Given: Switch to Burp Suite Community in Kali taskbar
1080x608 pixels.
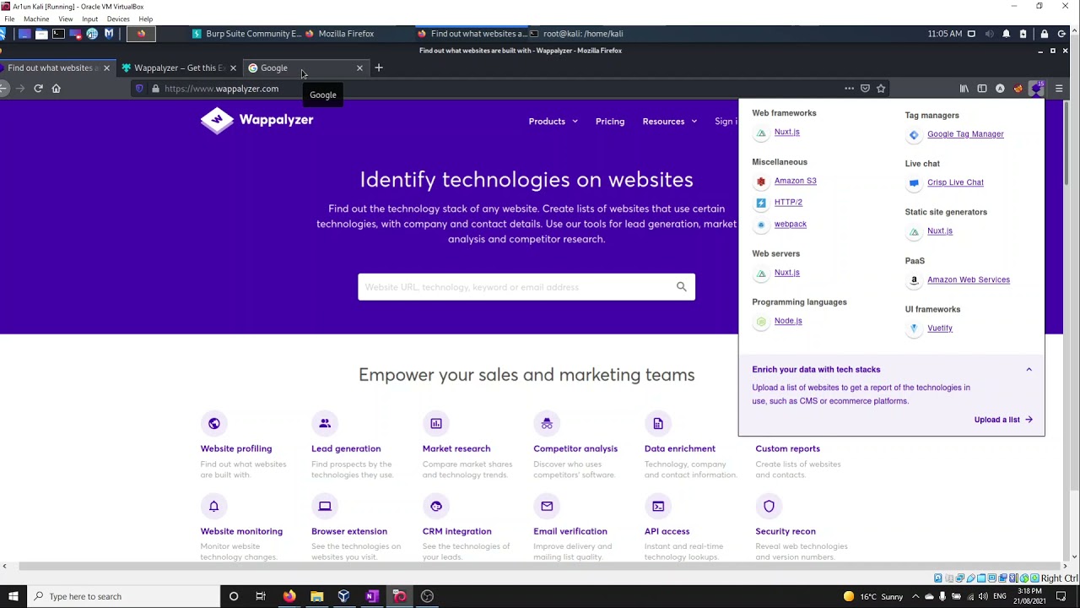Looking at the screenshot, I should tap(246, 34).
